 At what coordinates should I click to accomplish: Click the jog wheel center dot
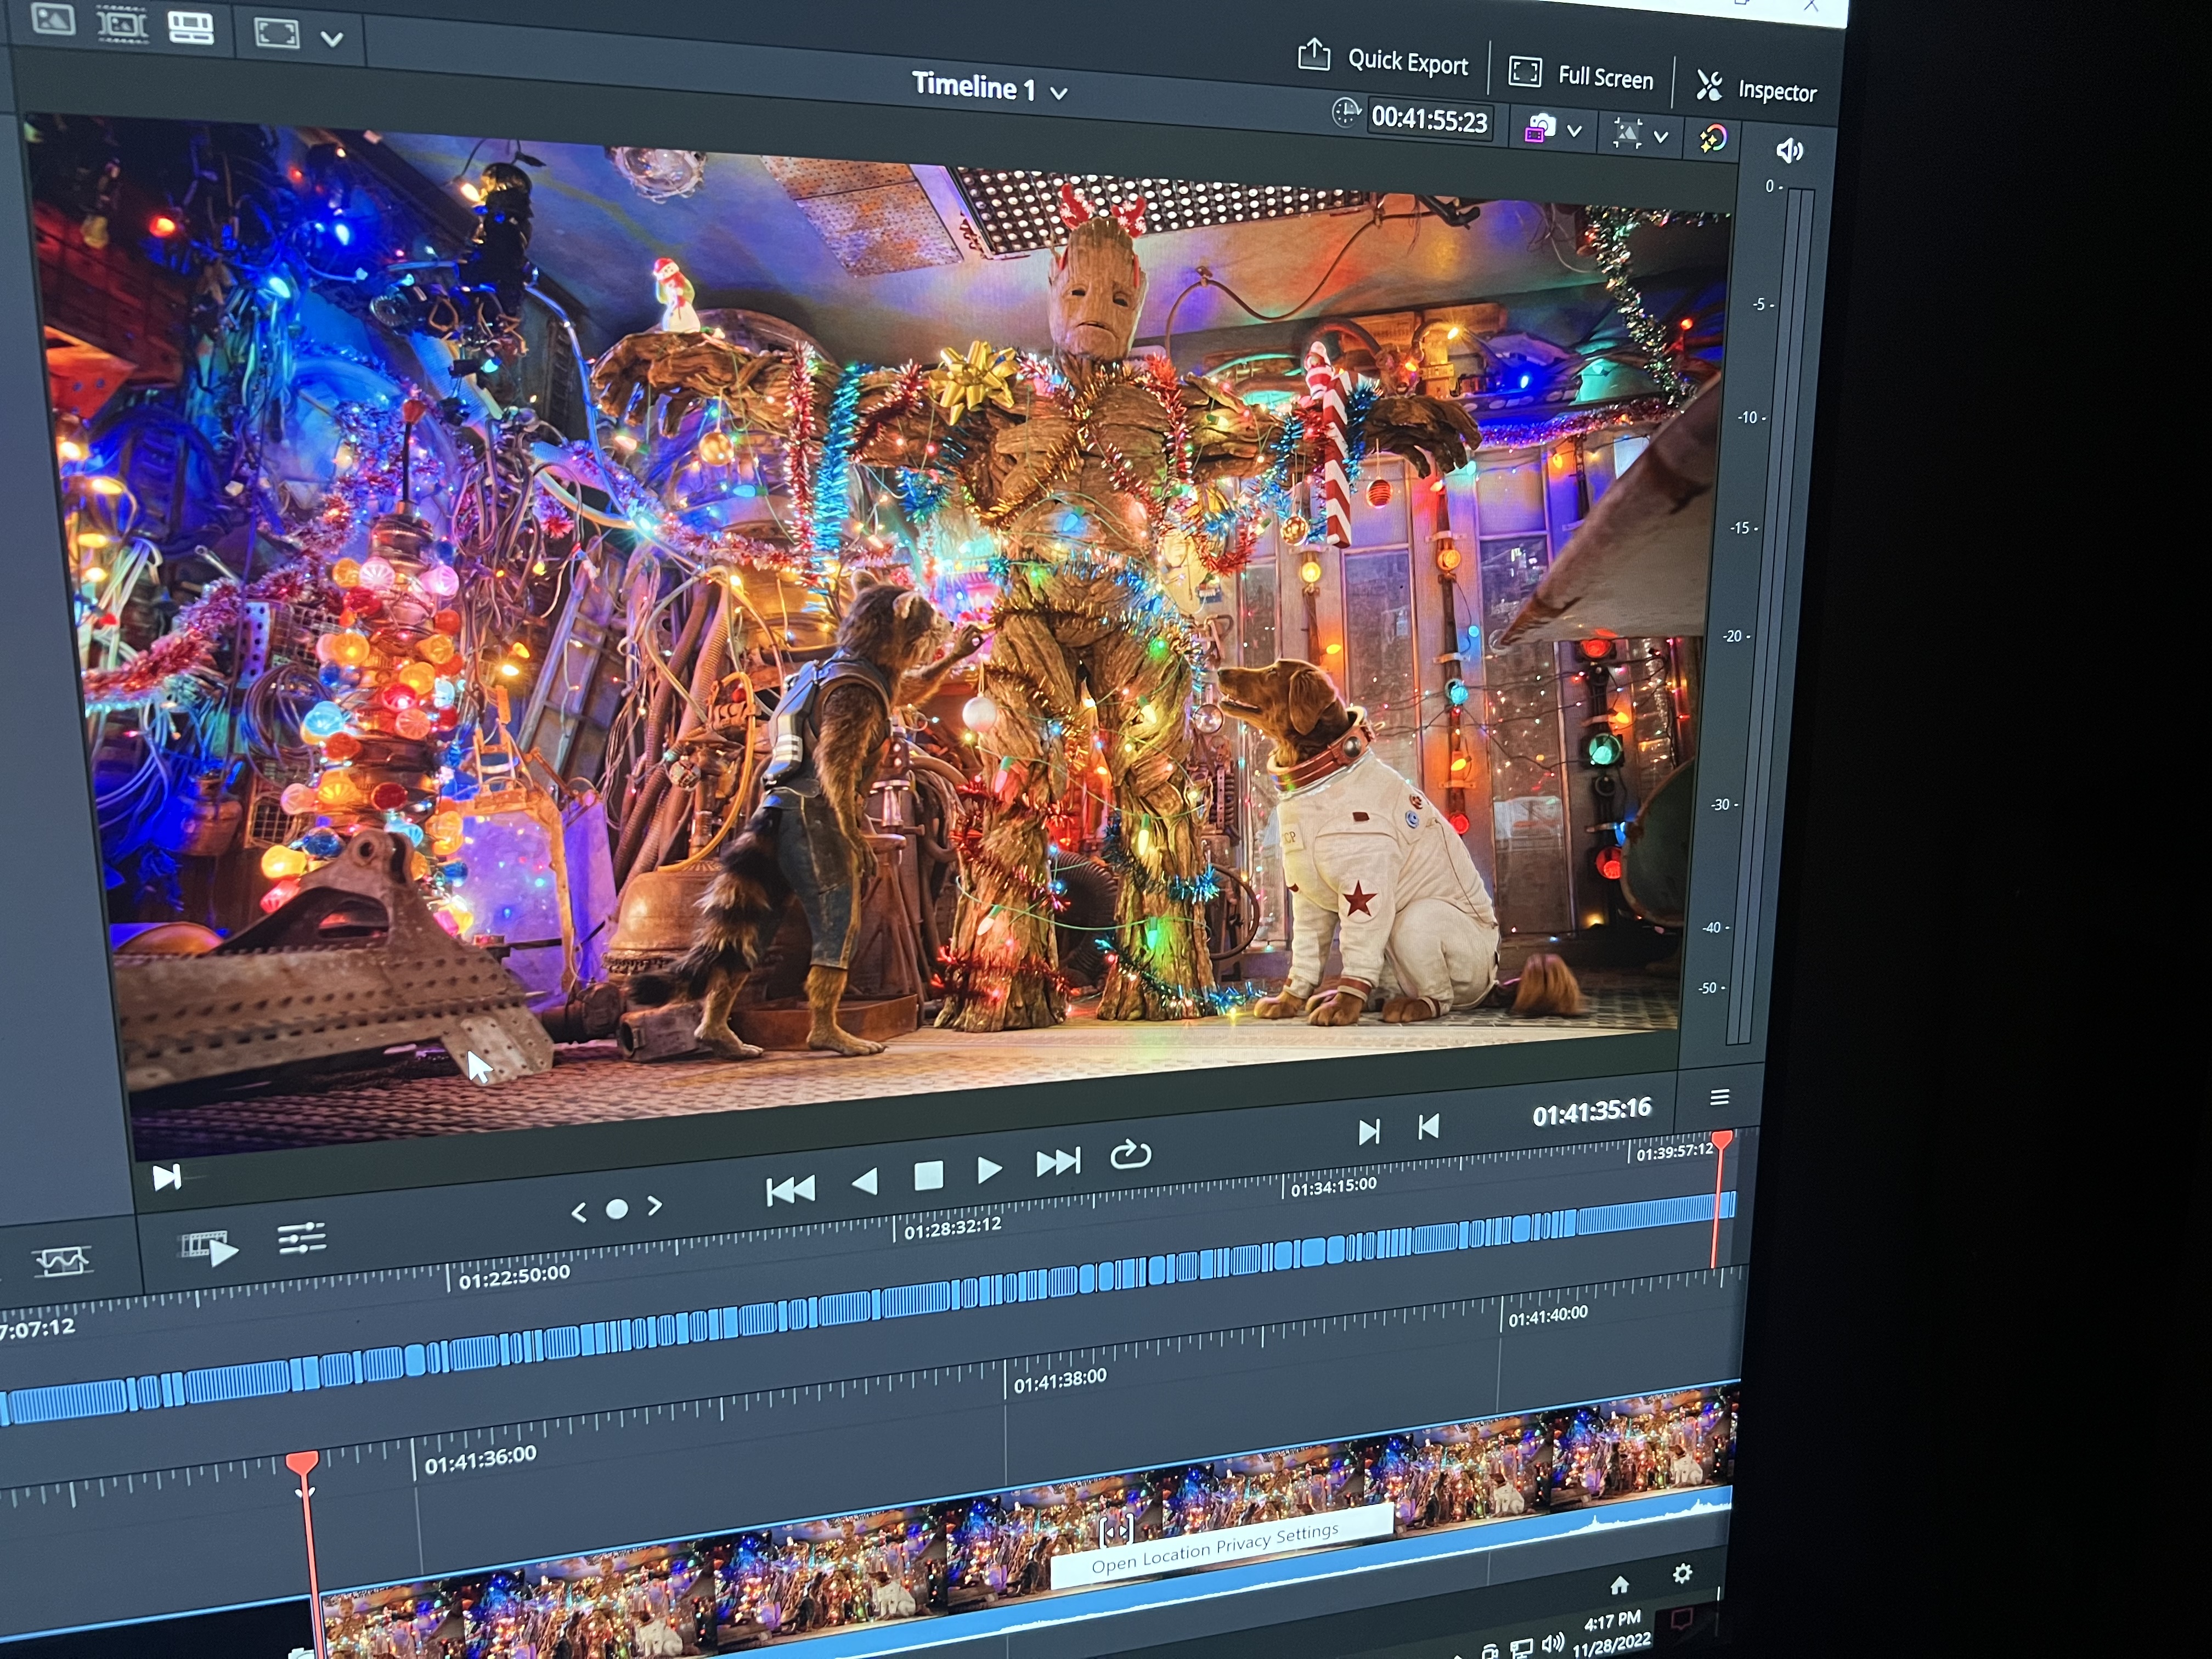click(x=617, y=1209)
